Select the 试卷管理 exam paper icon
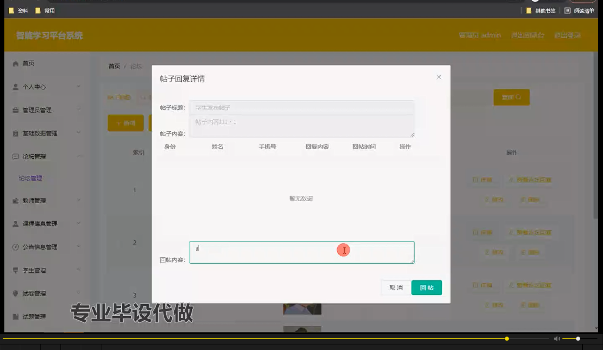 pos(15,294)
